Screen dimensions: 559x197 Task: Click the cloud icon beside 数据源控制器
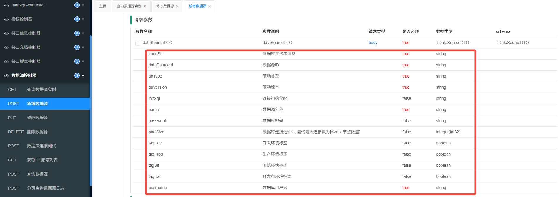tap(6, 75)
